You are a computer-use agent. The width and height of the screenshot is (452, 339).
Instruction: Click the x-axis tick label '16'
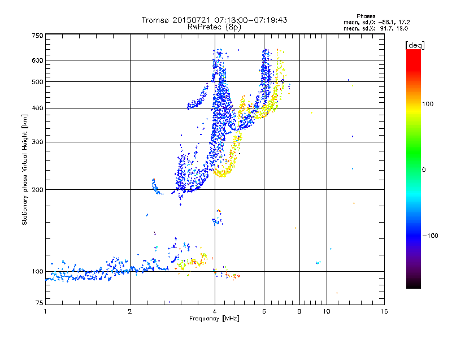tap(384, 312)
